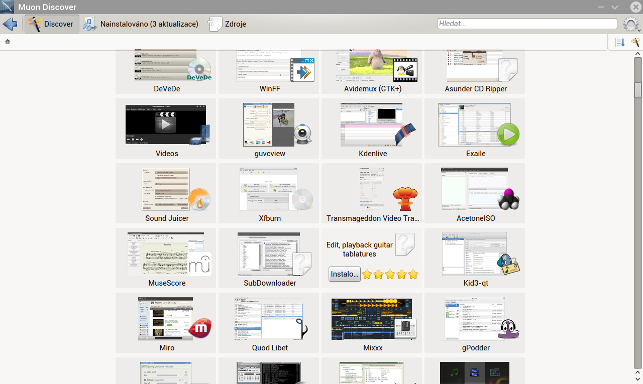The image size is (643, 384).
Task: Open the gPodder headphones mascot icon
Action: coord(508,329)
